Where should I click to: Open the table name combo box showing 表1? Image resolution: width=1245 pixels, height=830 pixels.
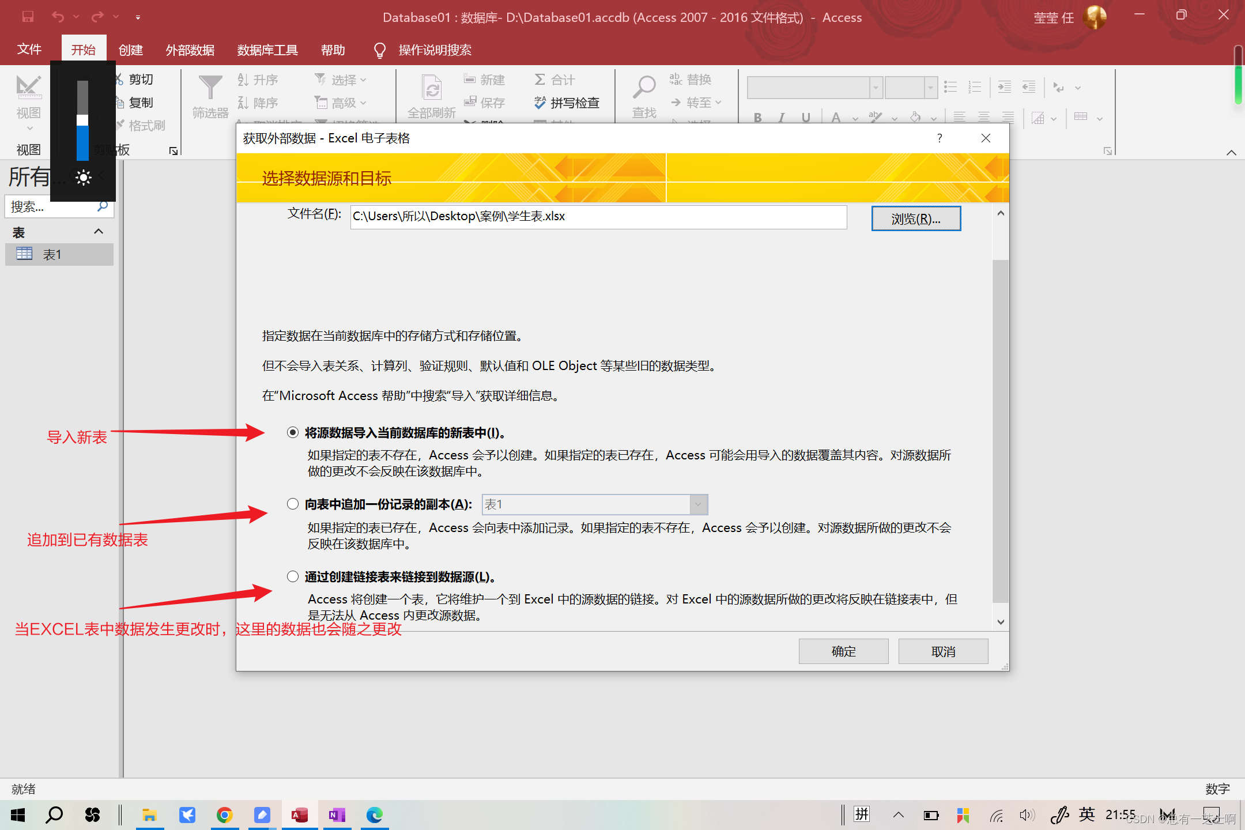coord(698,504)
